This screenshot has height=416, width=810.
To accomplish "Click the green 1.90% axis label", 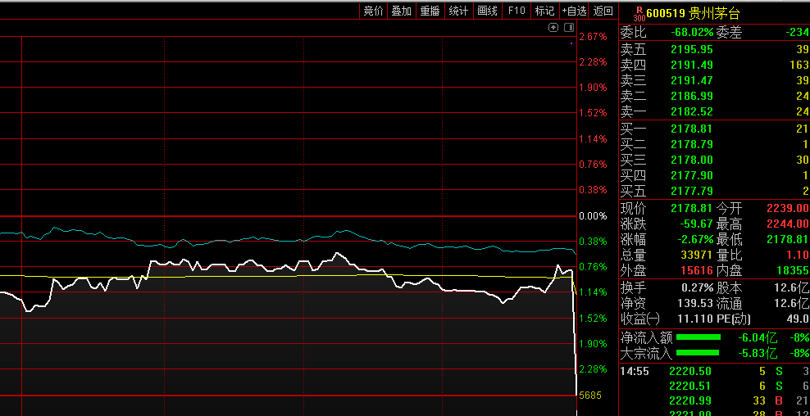I will (x=594, y=344).
